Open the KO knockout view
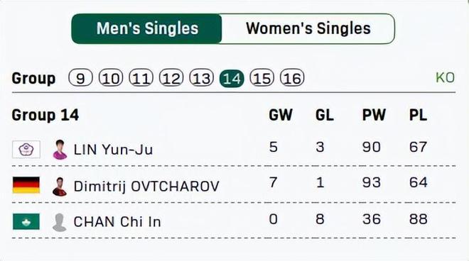Image resolution: width=469 pixels, height=261 pixels. [x=445, y=77]
